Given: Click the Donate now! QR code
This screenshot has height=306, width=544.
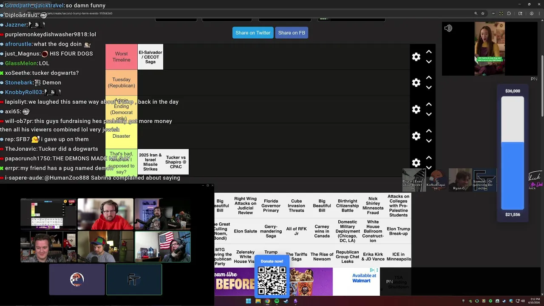Looking at the screenshot, I should pos(272,280).
